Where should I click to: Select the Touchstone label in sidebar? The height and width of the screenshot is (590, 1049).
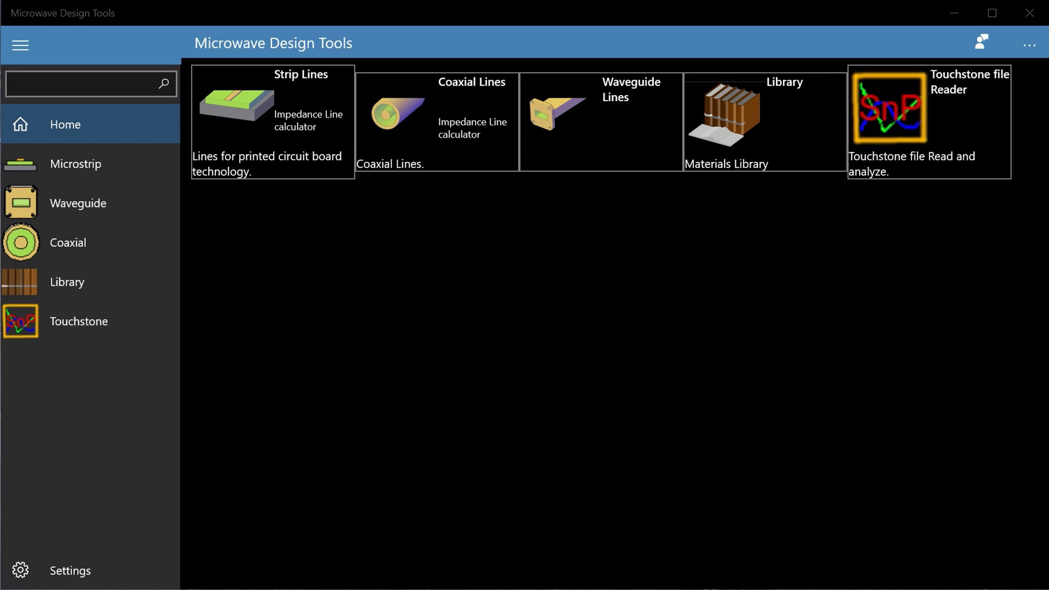[79, 321]
